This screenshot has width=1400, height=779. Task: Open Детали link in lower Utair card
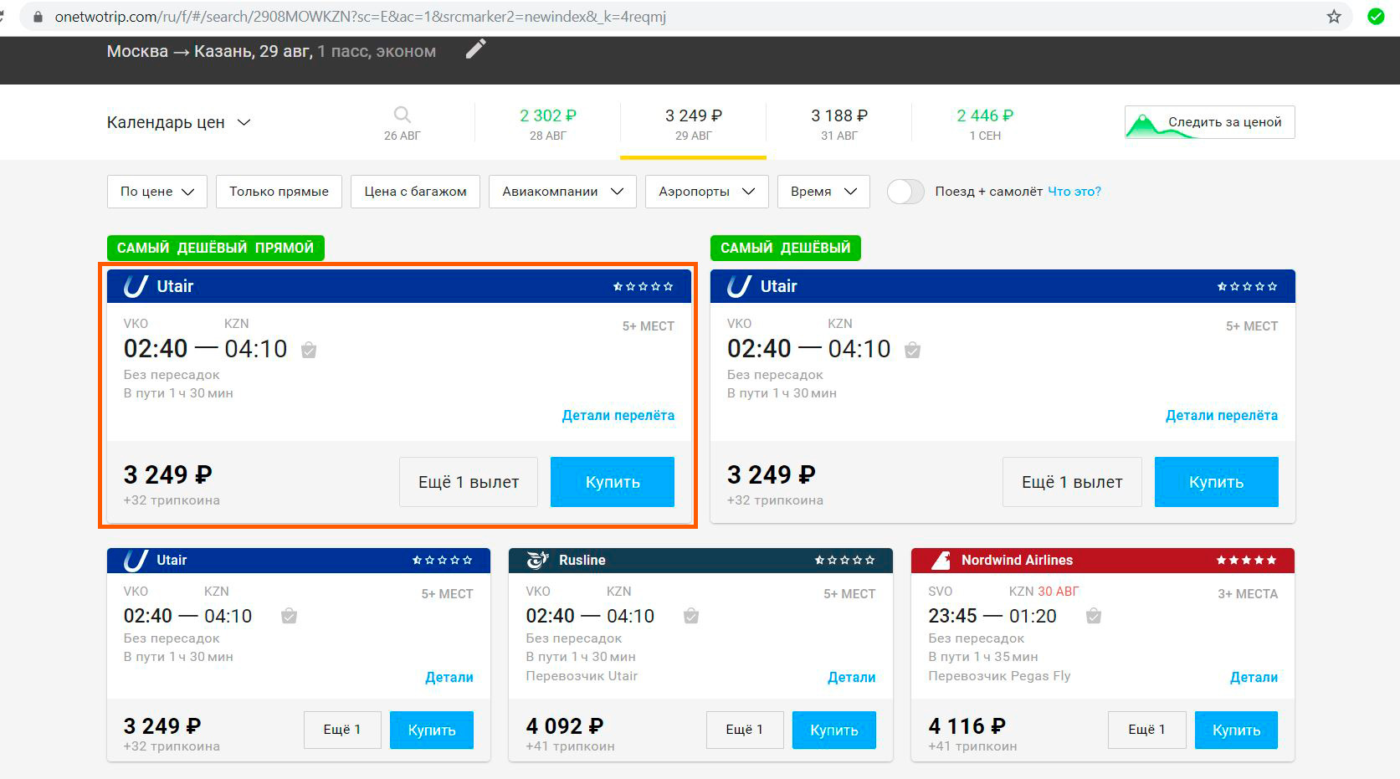(x=449, y=677)
